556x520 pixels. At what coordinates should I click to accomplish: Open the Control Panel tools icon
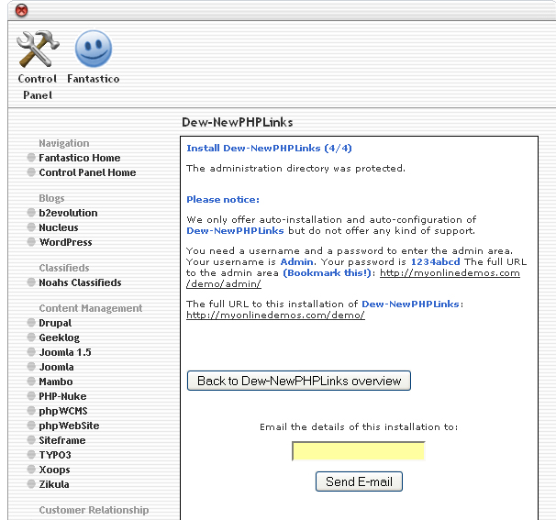tap(38, 49)
